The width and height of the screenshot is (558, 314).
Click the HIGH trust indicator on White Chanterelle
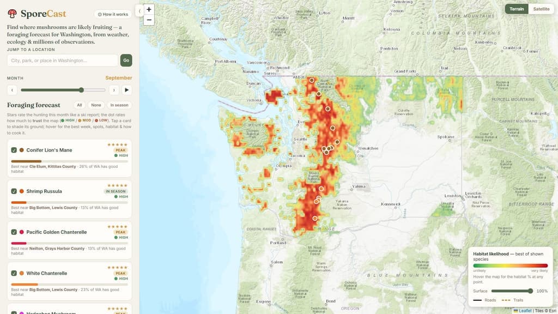coord(121,279)
